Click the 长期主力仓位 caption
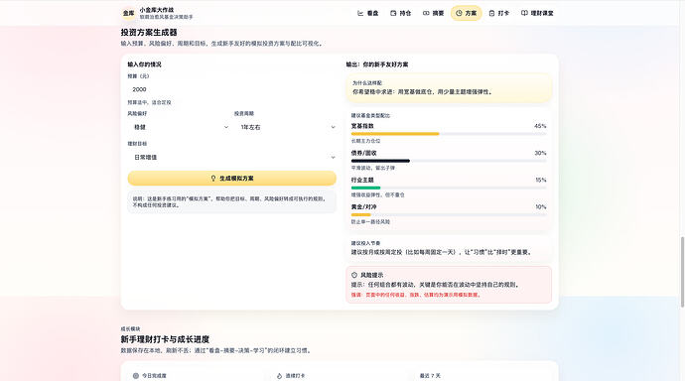 point(365,141)
